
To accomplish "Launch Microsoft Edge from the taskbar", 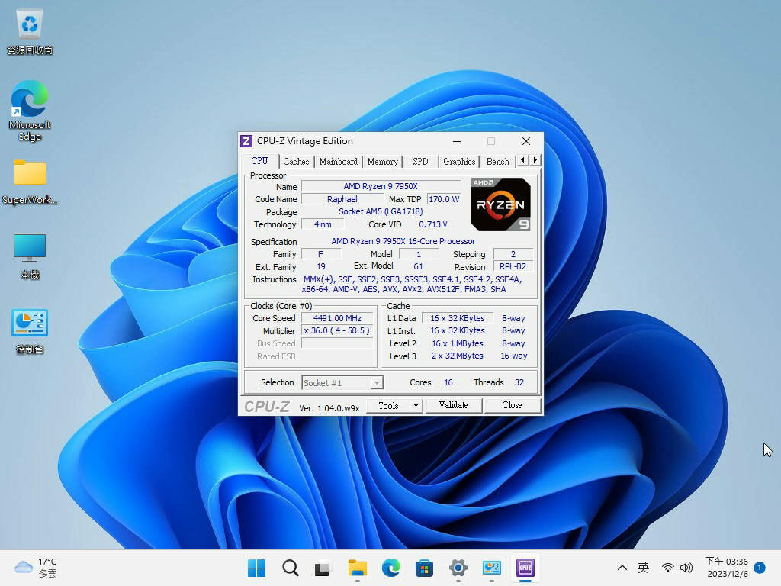I will 391,568.
